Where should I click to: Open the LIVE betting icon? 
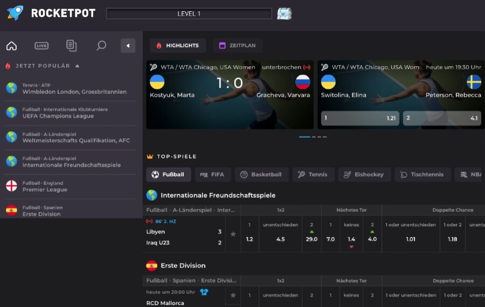(x=41, y=46)
